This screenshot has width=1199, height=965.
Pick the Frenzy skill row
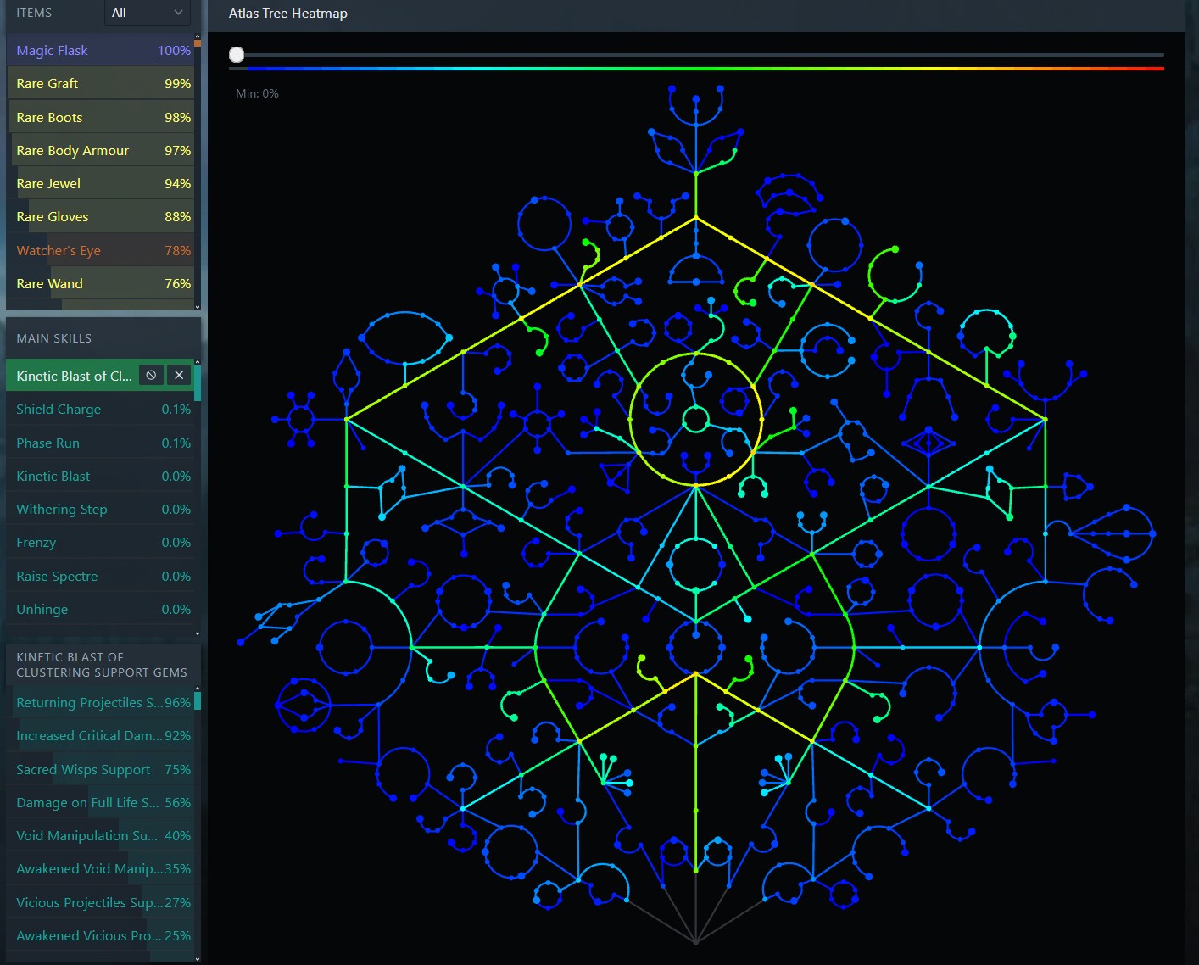point(100,542)
